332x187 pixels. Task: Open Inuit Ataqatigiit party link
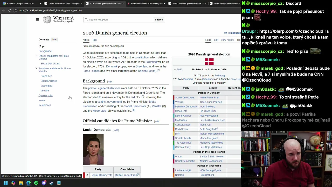(183, 170)
